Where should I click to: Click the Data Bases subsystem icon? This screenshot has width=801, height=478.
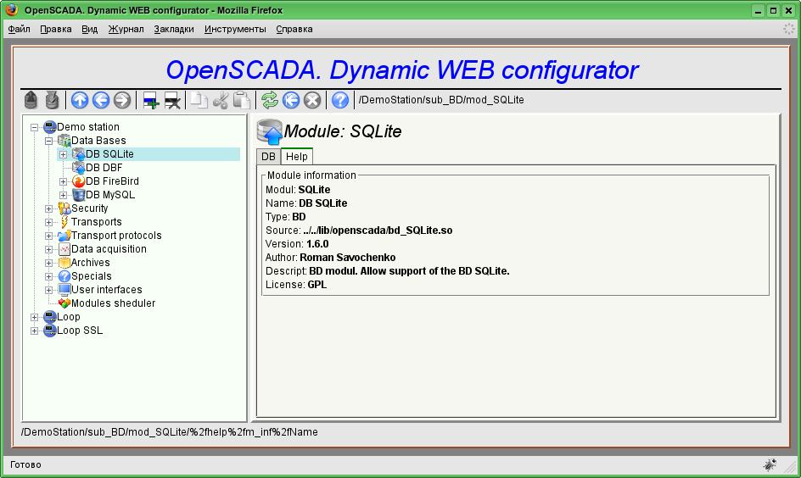click(x=64, y=141)
